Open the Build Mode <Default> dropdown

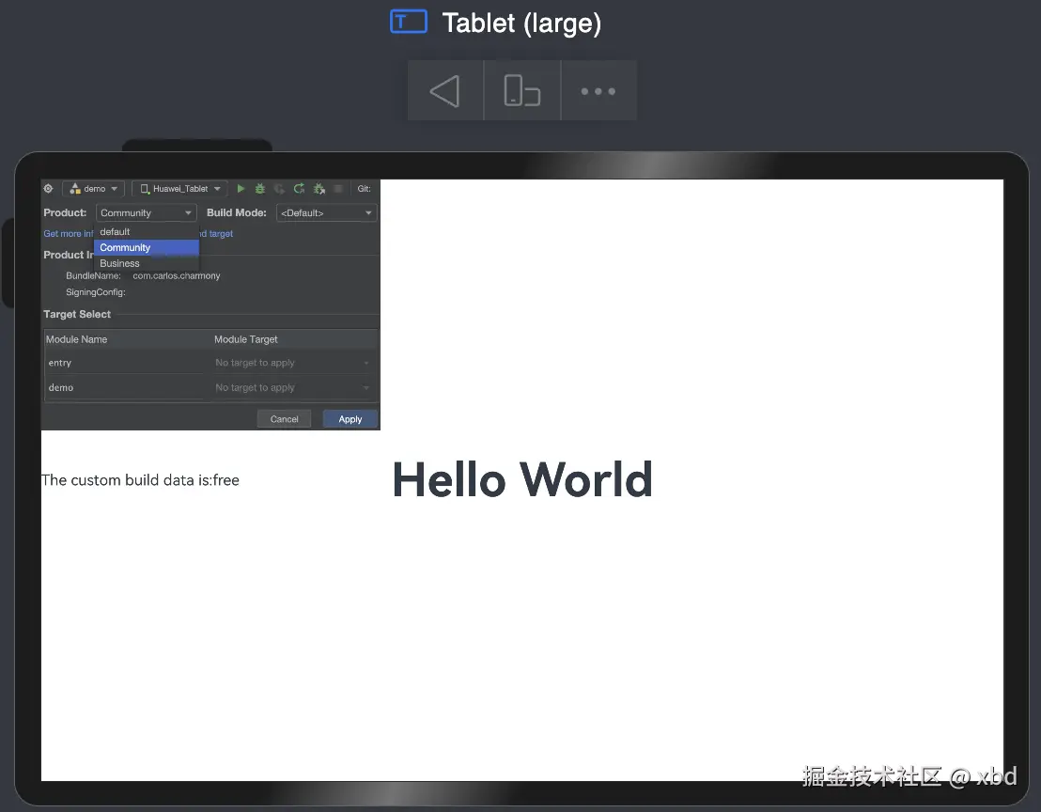click(327, 212)
